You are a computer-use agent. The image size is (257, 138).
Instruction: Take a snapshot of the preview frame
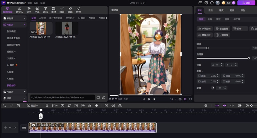point(180,99)
